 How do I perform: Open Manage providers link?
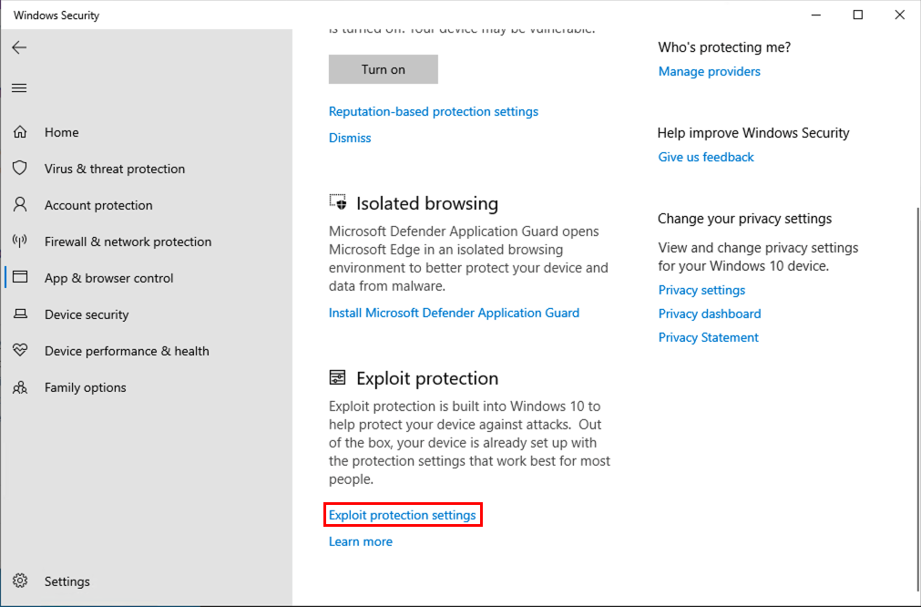tap(709, 72)
